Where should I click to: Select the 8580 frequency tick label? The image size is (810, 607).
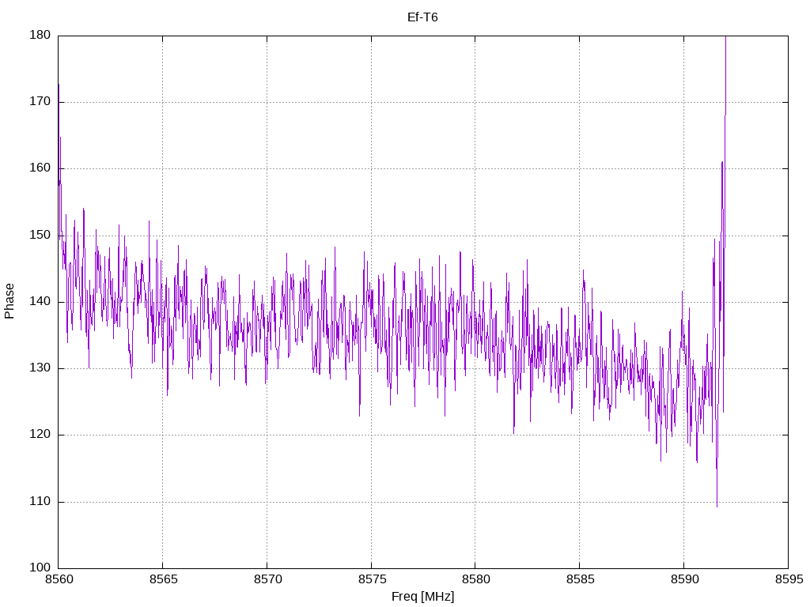(x=475, y=580)
